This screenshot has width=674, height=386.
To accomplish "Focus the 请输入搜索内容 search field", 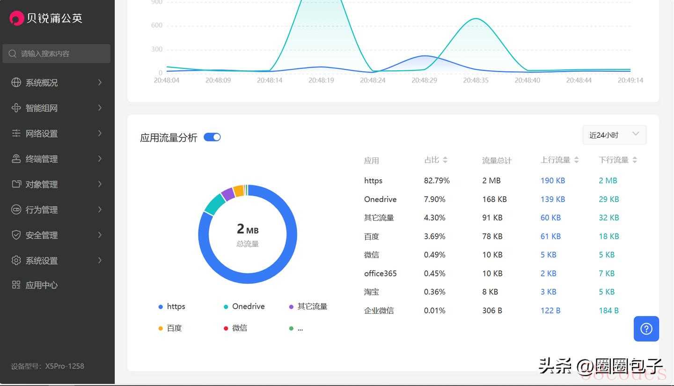I will pos(57,53).
